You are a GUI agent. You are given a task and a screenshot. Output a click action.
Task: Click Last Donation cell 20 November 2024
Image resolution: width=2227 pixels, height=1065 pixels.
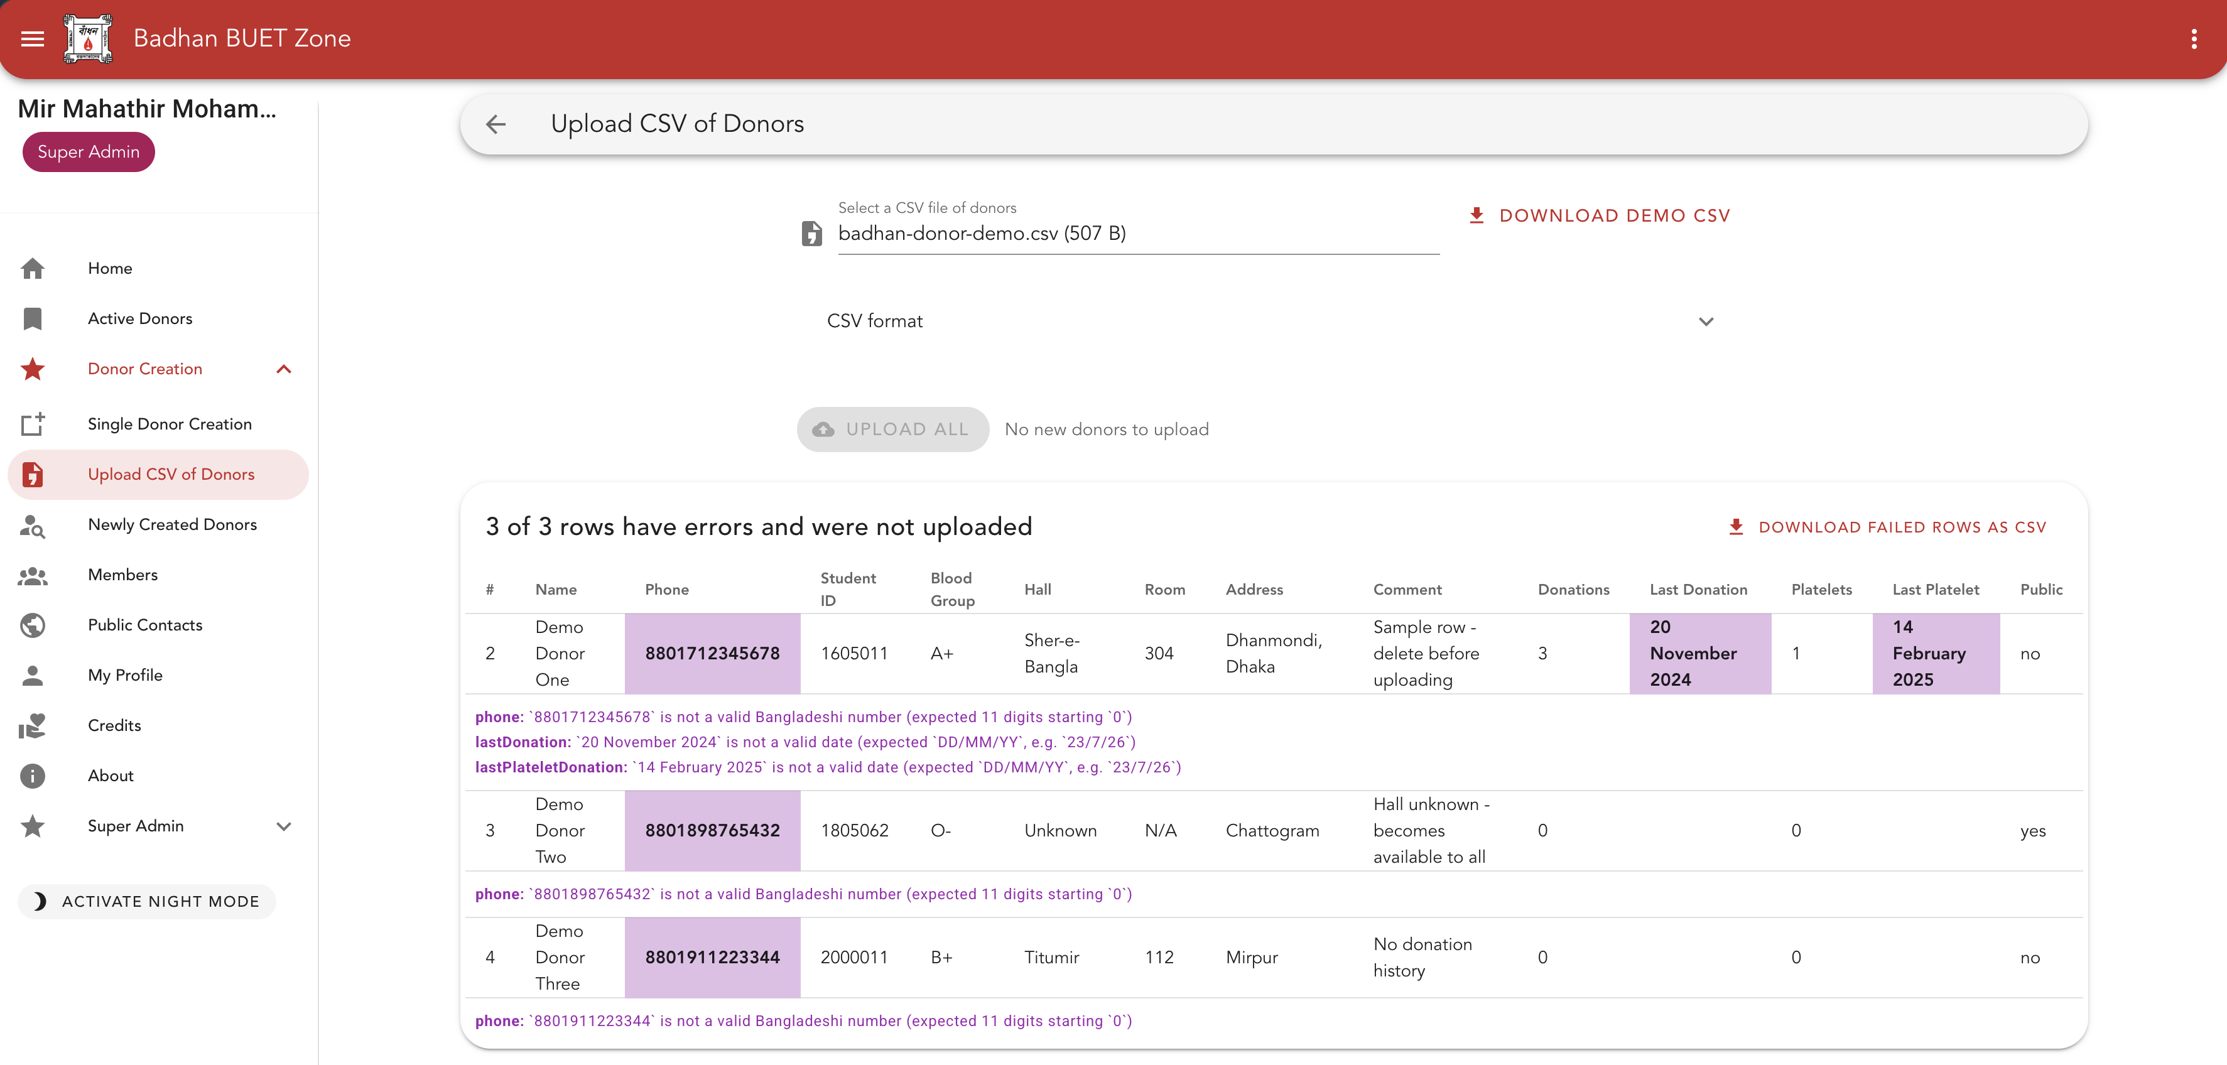coord(1701,654)
